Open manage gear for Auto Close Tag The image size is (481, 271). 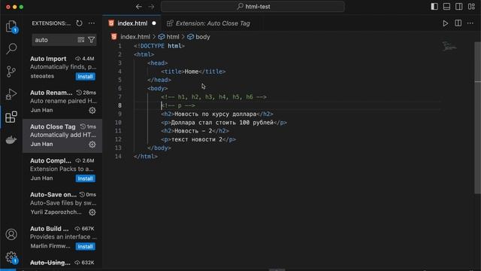tap(92, 145)
